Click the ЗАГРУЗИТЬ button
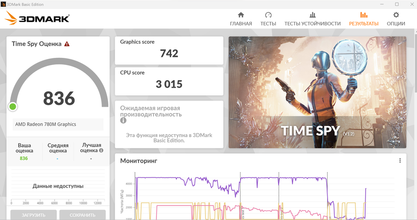Image resolution: width=417 pixels, height=220 pixels. (x=33, y=215)
